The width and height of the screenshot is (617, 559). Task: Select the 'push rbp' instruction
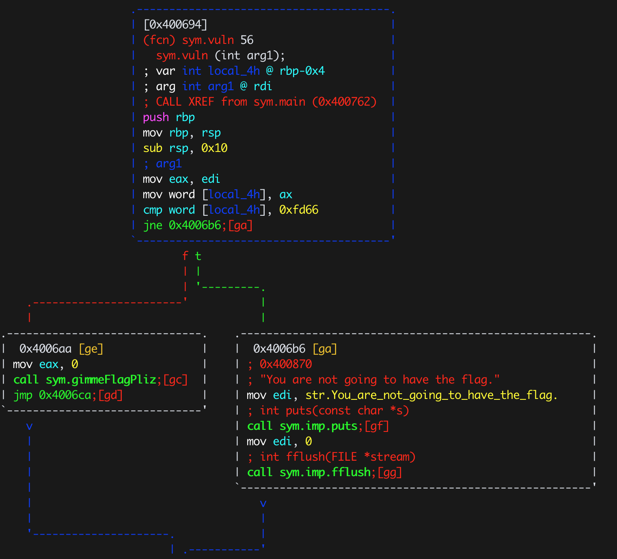click(x=169, y=117)
